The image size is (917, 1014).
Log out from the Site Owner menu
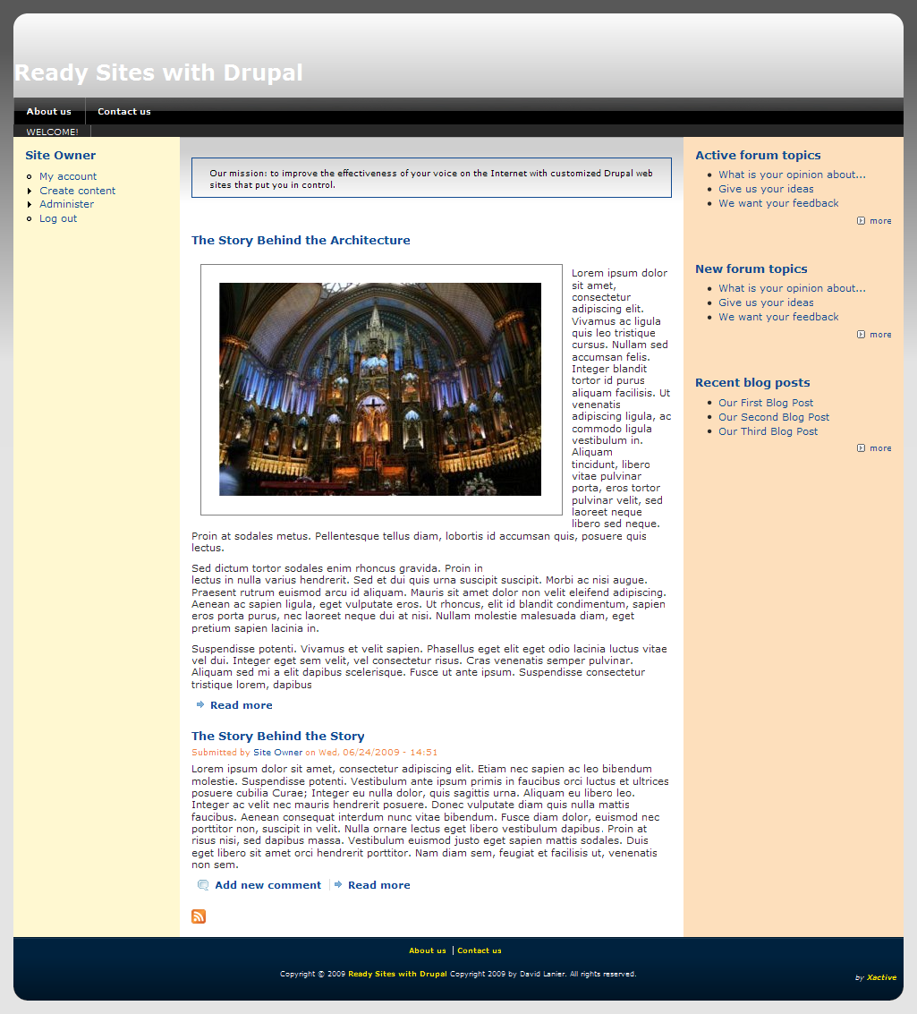coord(58,218)
